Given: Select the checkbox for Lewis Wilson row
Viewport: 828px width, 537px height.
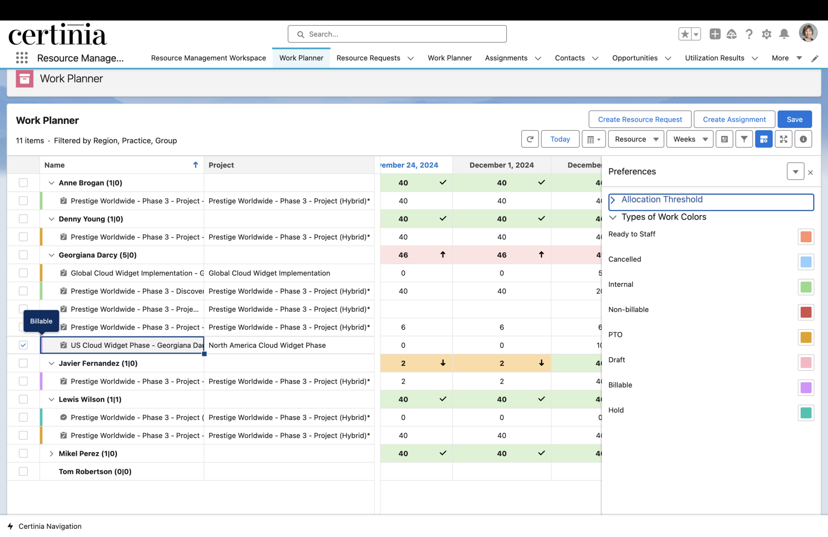Looking at the screenshot, I should coord(23,399).
